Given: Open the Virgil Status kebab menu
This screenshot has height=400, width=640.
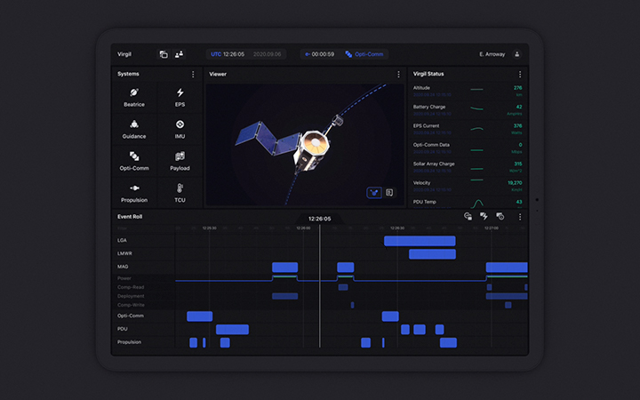Looking at the screenshot, I should pyautogui.click(x=520, y=75).
